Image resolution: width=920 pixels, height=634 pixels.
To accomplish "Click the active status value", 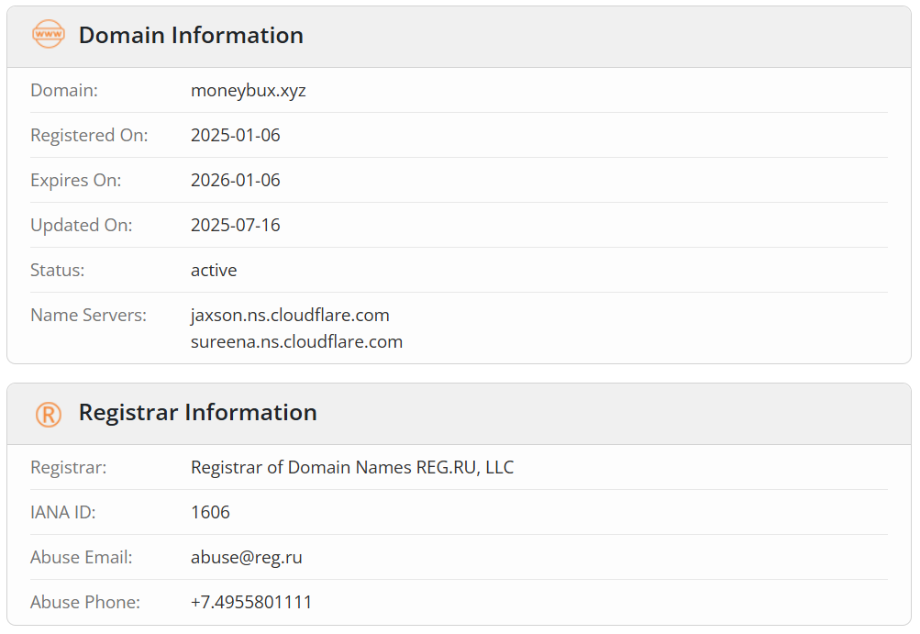I will 214,270.
